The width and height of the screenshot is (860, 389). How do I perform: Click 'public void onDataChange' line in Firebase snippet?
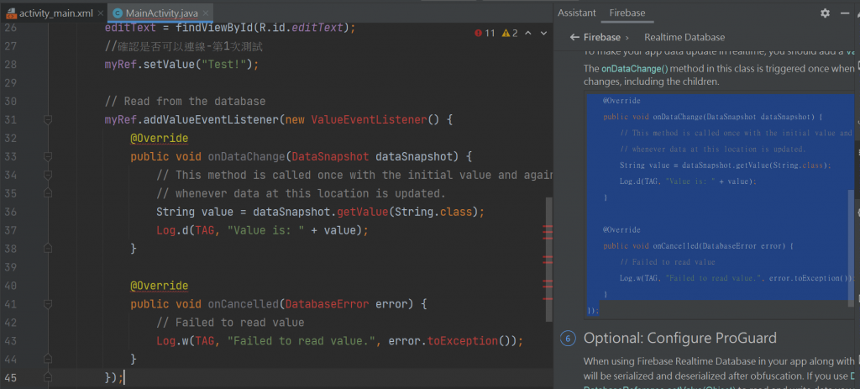tap(712, 117)
